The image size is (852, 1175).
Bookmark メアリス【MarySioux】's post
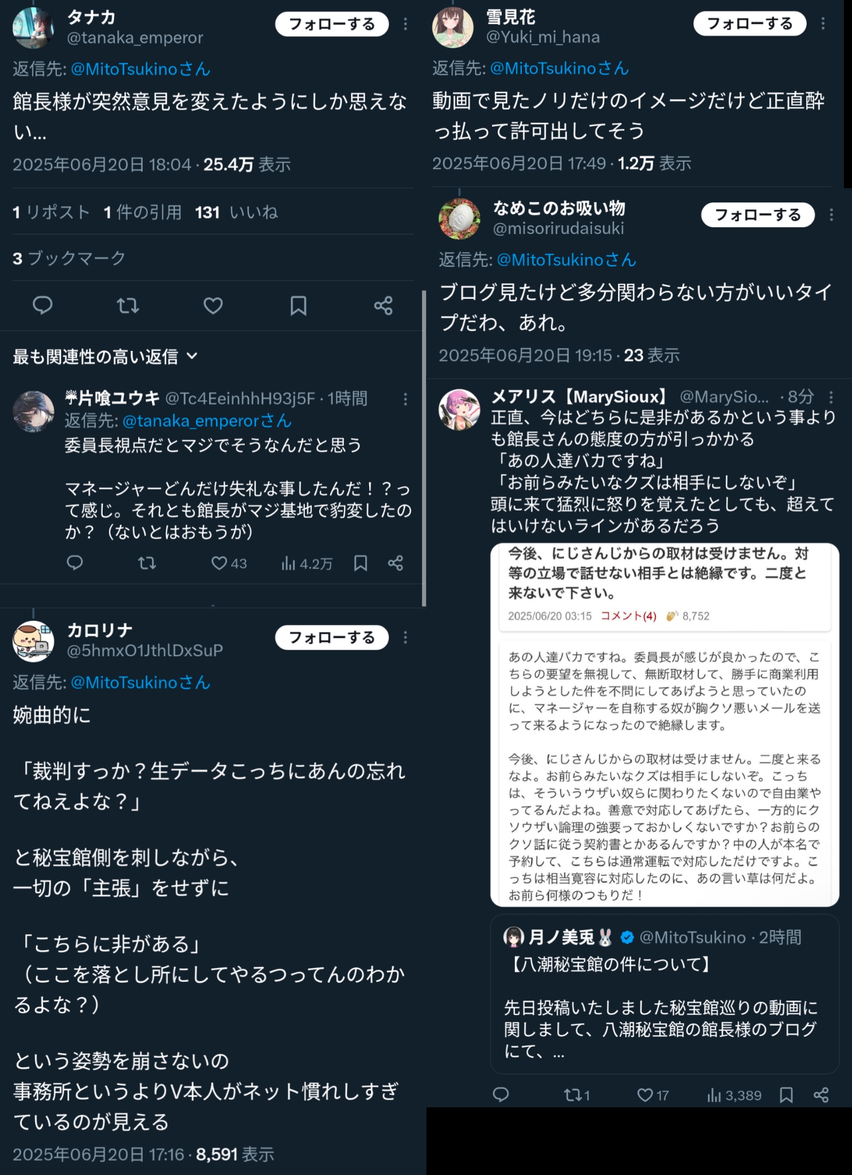click(x=786, y=1095)
